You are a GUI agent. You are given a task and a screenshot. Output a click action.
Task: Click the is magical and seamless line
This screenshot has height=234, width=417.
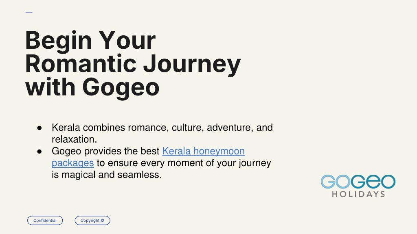tap(107, 175)
